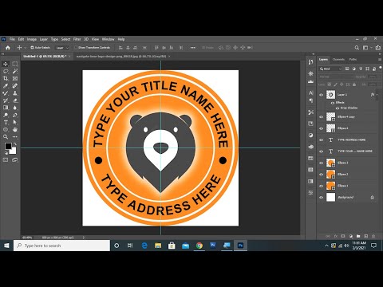
Task: Toggle Quick Mask mode icon
Action: [x=6, y=159]
